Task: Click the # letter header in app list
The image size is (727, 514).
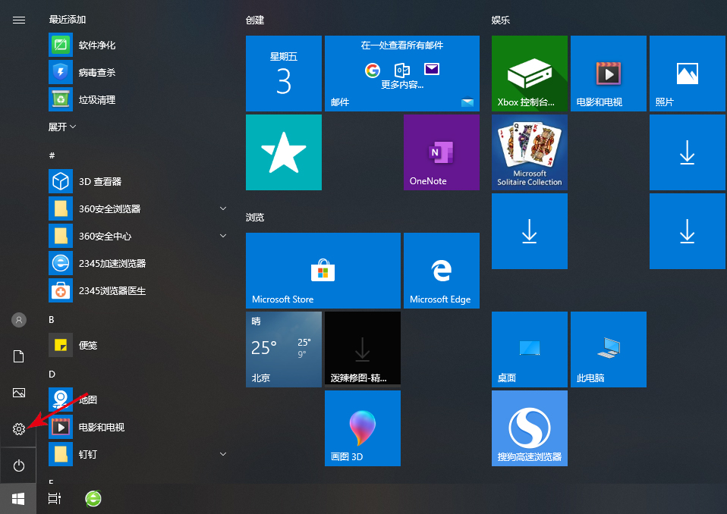Action: (x=52, y=155)
